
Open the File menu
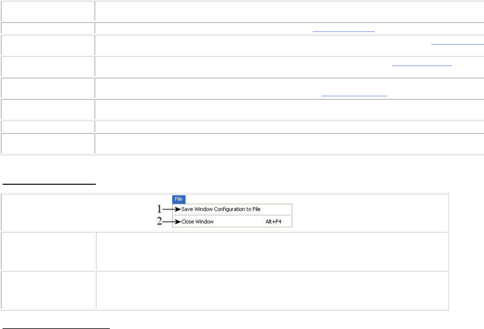point(179,199)
